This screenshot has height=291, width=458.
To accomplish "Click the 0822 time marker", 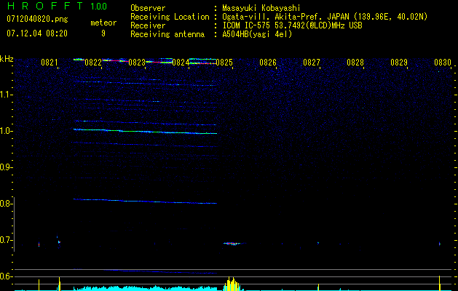I will [x=93, y=63].
